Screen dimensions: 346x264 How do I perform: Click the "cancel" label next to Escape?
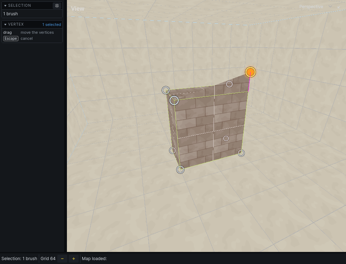point(27,38)
